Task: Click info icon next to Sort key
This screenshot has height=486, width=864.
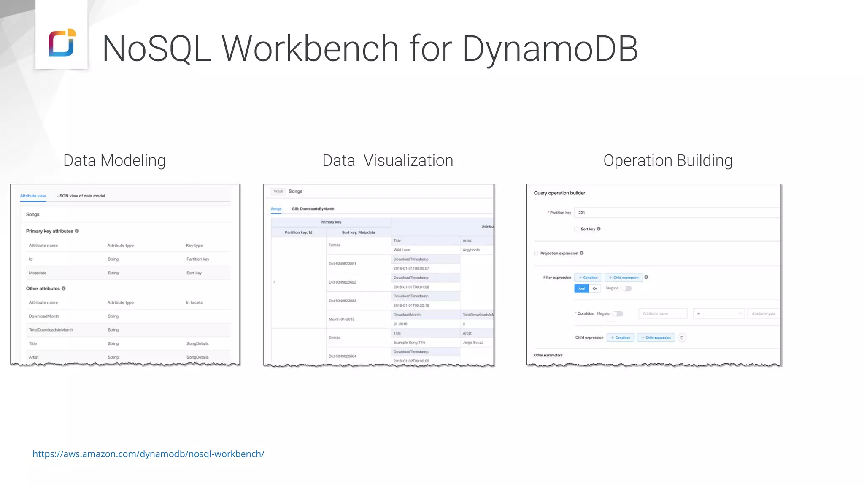Action: click(599, 229)
